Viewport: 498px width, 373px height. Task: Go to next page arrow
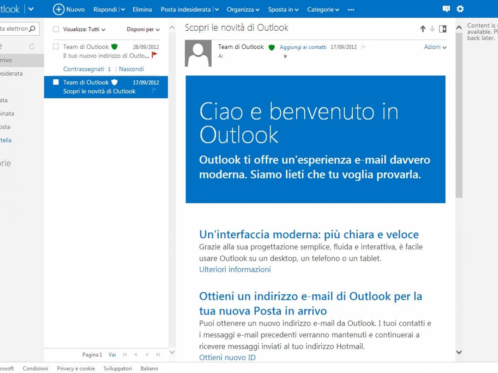pos(147,355)
